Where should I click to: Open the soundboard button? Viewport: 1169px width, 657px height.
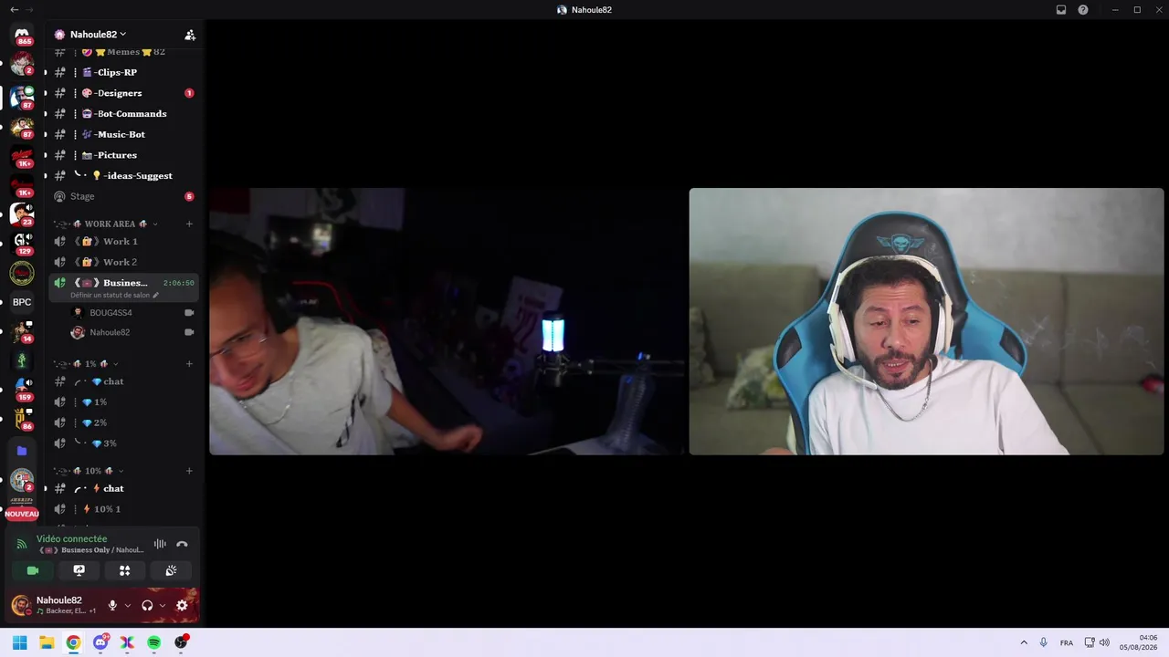[x=171, y=570]
